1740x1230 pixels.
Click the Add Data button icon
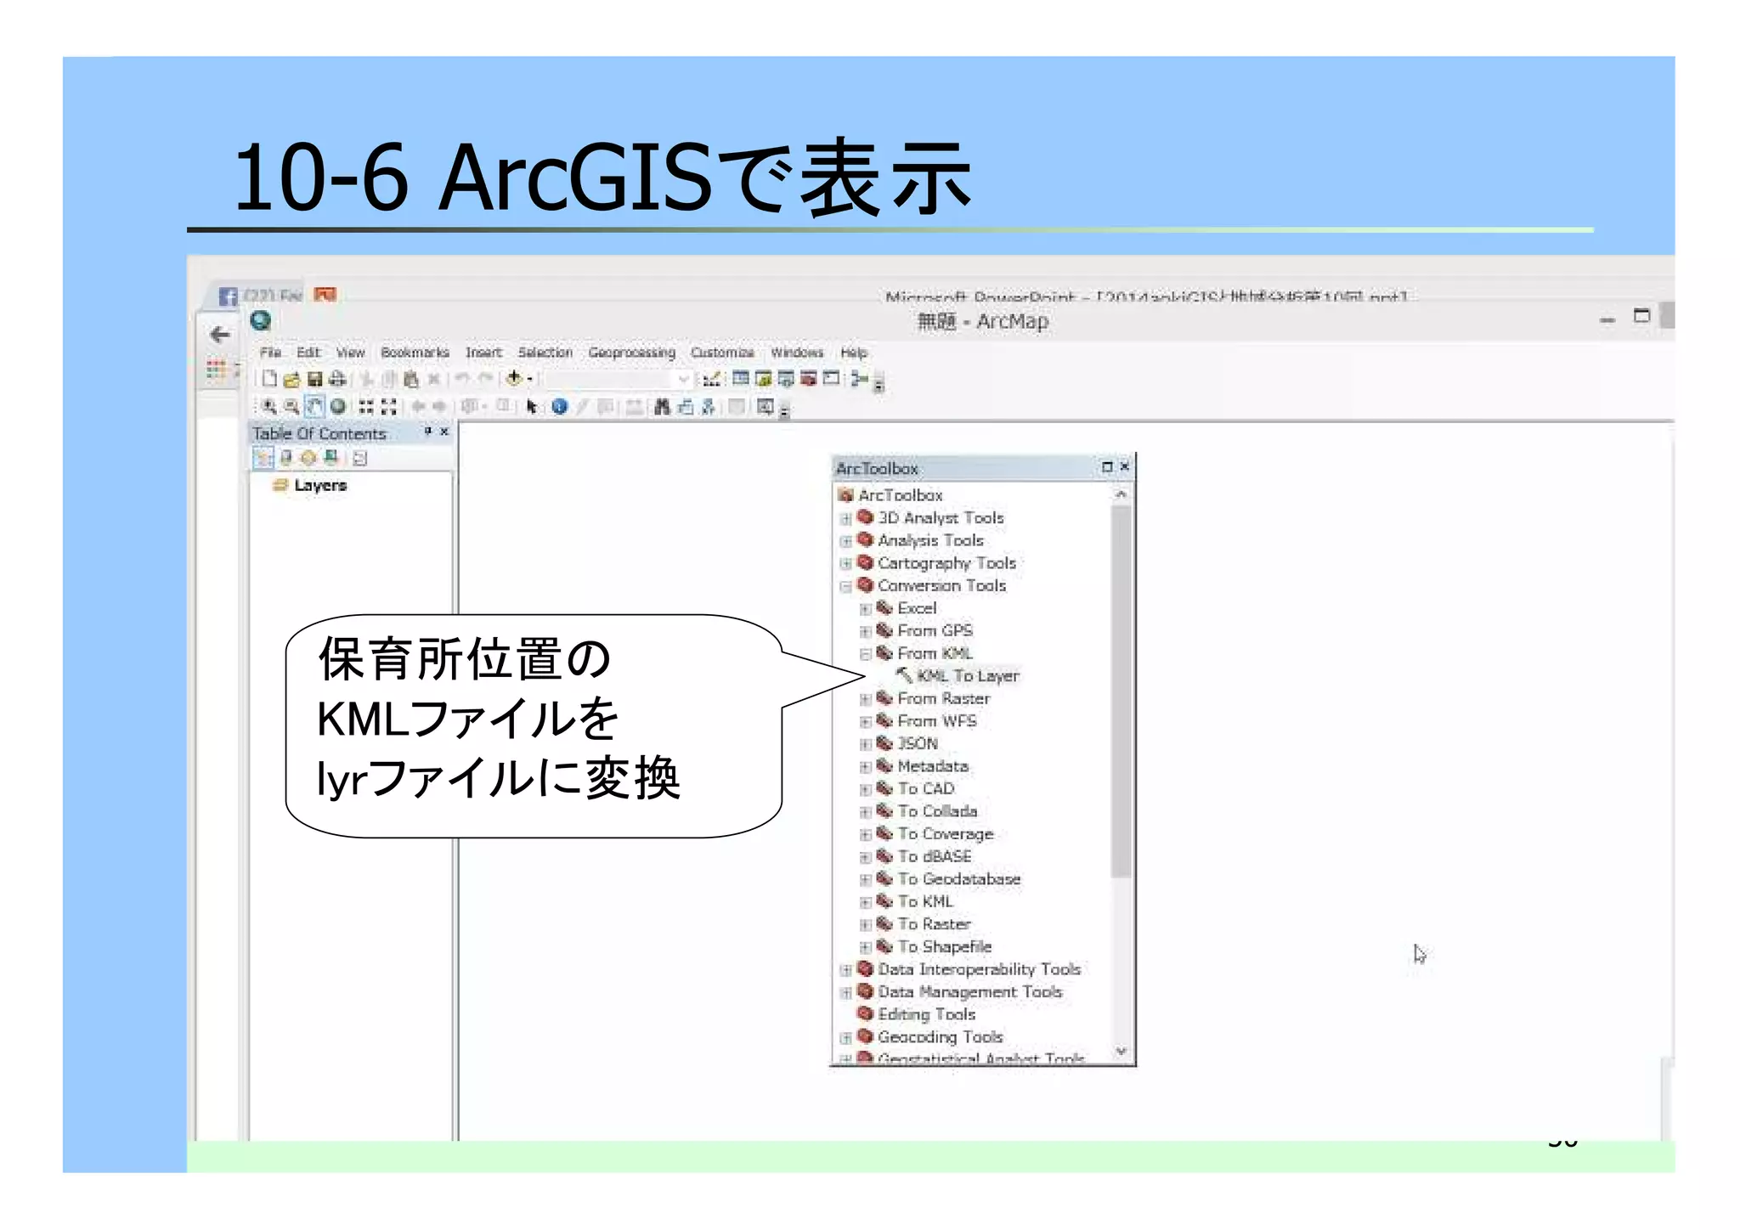click(514, 378)
